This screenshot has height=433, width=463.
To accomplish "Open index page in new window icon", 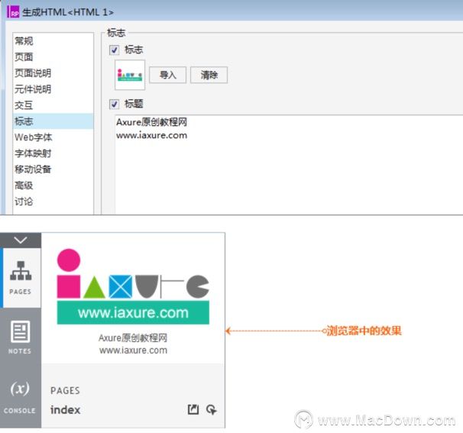I will pos(193,409).
